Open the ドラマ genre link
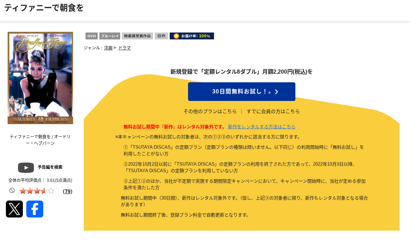 (x=124, y=48)
